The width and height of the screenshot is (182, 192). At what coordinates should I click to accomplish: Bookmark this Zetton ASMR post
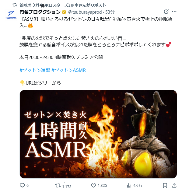pos(165,185)
